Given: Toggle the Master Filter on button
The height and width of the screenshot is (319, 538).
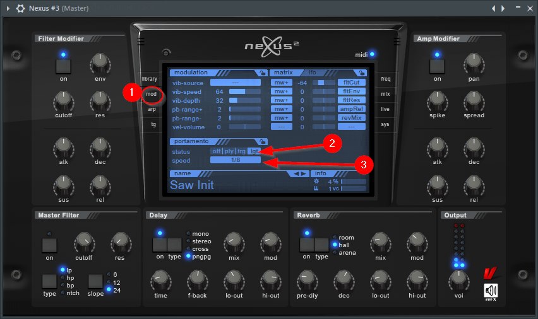Looking at the screenshot, I should click(49, 245).
